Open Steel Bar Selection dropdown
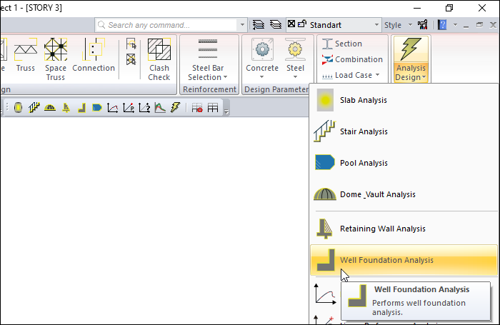 [x=208, y=60]
